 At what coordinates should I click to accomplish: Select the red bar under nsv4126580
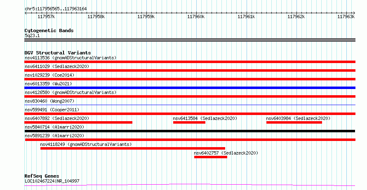tap(190, 96)
